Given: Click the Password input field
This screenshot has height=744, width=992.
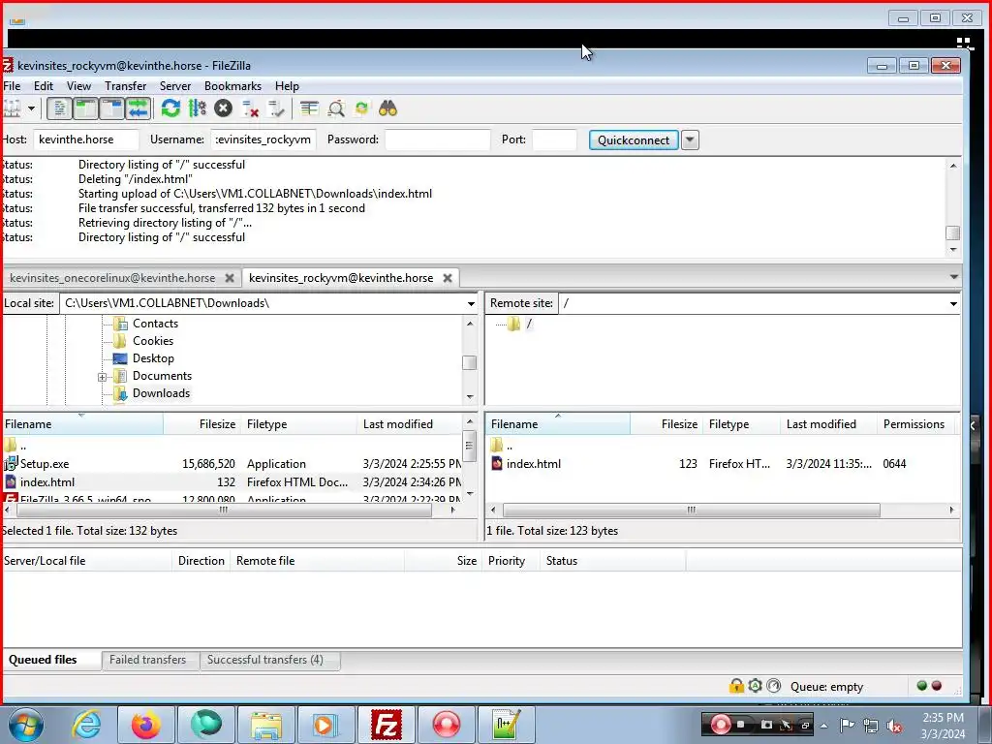Looking at the screenshot, I should 437,139.
